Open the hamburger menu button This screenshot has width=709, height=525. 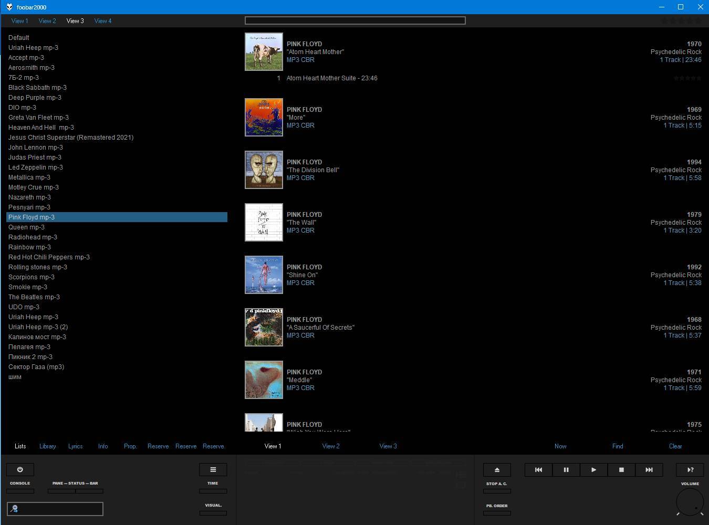(x=213, y=469)
